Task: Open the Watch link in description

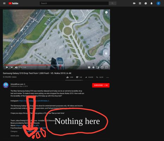Action: coord(28,125)
